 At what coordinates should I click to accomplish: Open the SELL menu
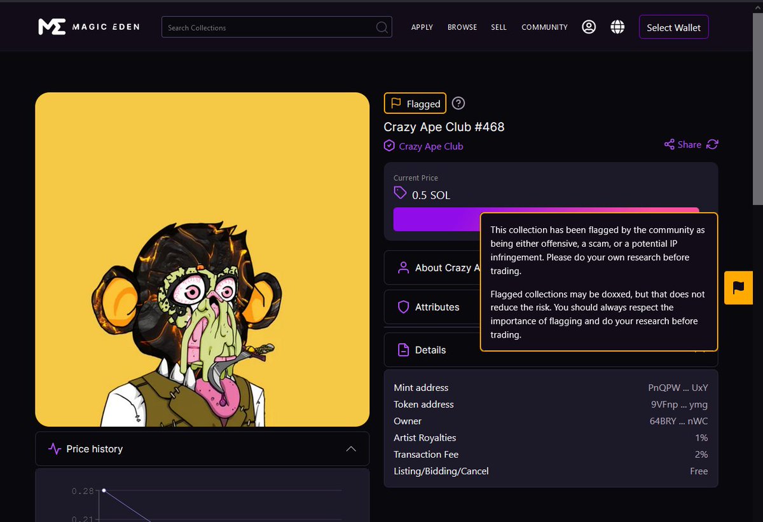coord(499,27)
